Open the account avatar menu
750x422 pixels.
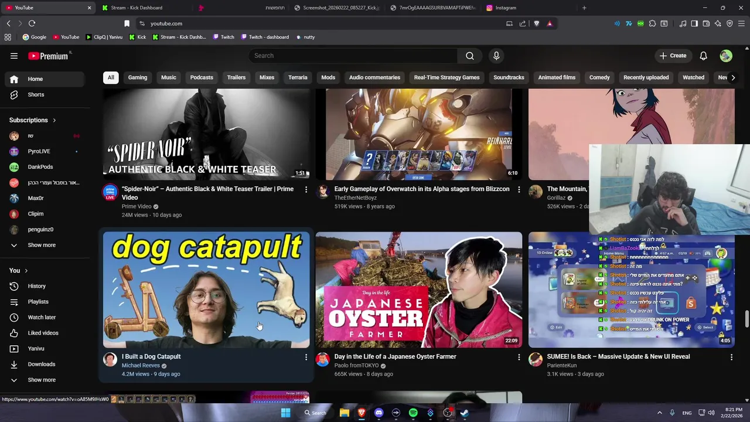726,56
